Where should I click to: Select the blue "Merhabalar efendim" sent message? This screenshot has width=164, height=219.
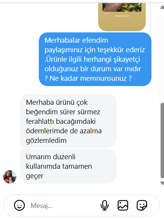[95, 59]
